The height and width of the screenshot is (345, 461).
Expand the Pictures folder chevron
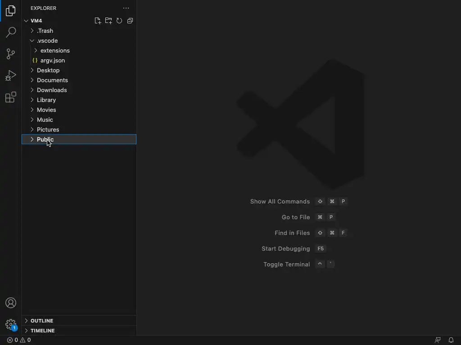point(32,130)
